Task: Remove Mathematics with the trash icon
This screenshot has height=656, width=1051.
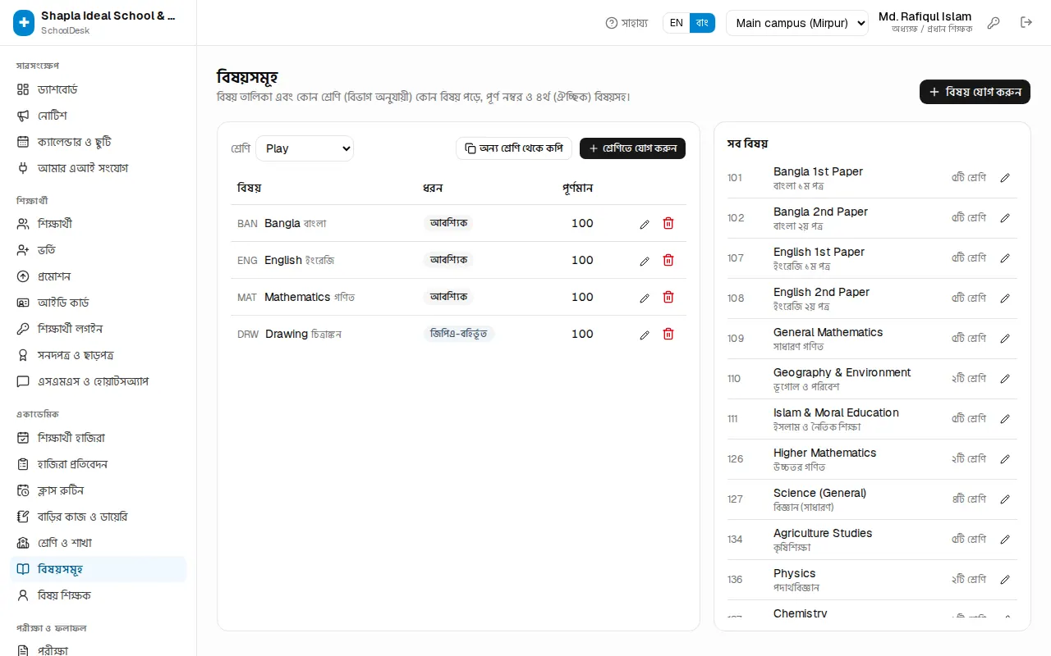Action: [668, 297]
